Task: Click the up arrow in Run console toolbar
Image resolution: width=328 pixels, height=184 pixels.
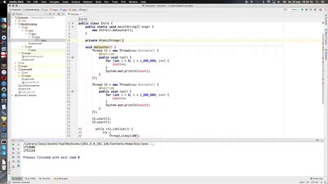Action: click(18, 144)
